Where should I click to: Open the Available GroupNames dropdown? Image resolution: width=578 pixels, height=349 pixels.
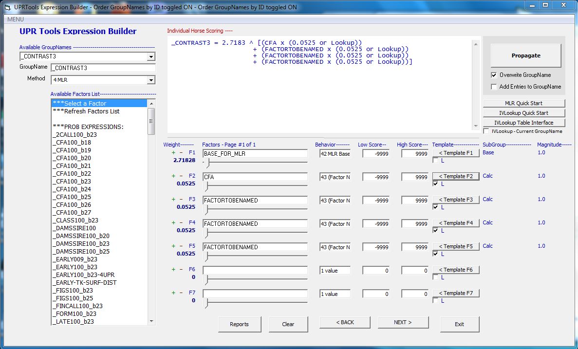coord(151,57)
